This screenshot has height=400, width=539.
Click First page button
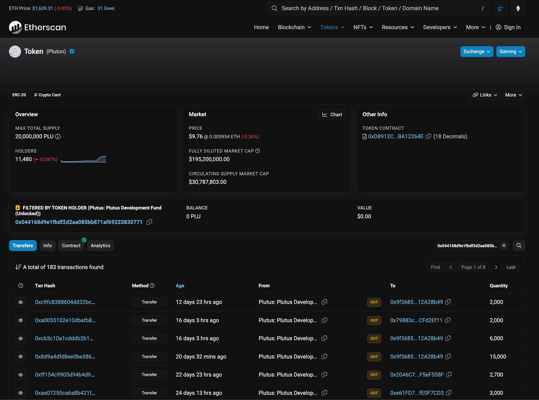coord(436,267)
